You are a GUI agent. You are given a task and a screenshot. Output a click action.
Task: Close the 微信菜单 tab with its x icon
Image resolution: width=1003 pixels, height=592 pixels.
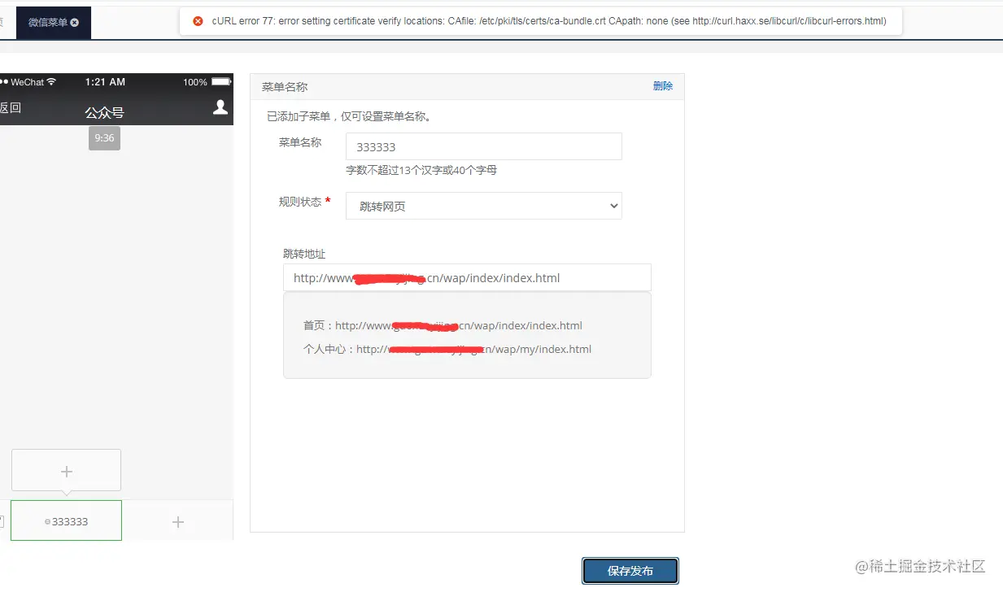click(x=75, y=23)
